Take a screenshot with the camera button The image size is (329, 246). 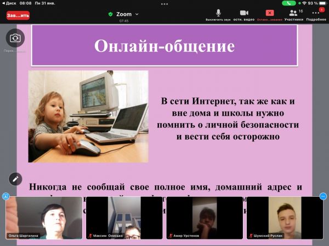15,38
